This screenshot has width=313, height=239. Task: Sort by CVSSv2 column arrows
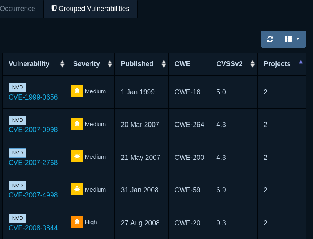click(x=253, y=64)
